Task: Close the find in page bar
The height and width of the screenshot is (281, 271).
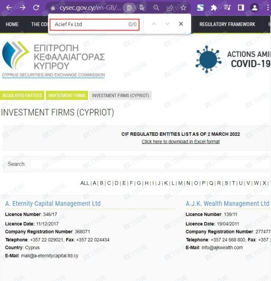Action: (x=181, y=24)
